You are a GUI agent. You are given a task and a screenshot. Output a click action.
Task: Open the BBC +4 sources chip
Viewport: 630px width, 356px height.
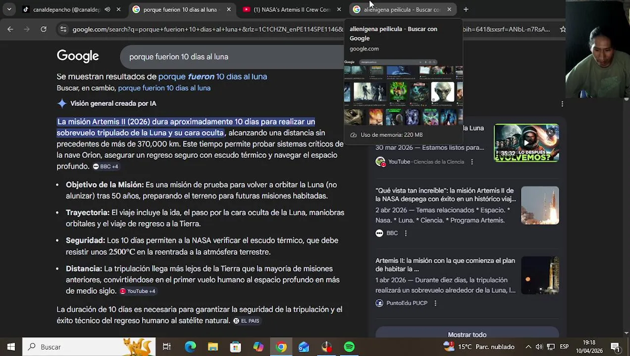click(106, 167)
